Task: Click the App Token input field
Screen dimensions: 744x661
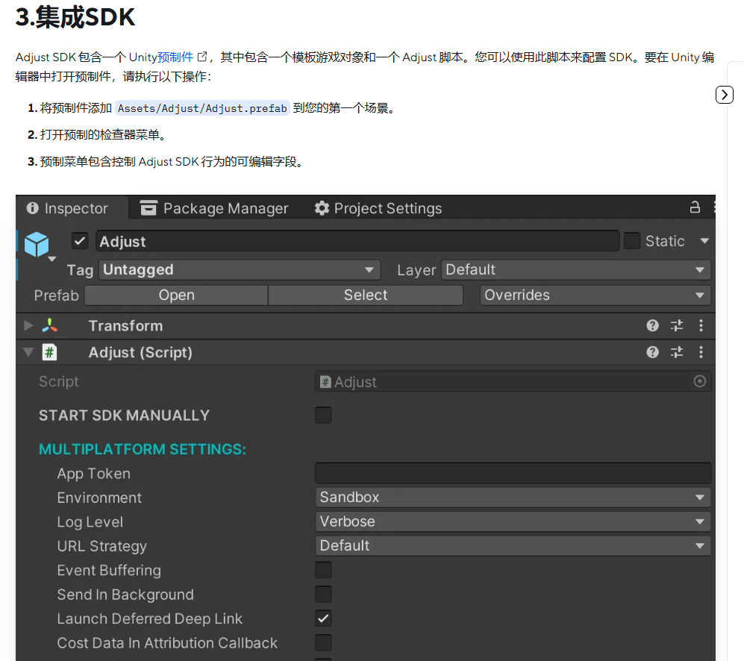Action: pyautogui.click(x=513, y=473)
